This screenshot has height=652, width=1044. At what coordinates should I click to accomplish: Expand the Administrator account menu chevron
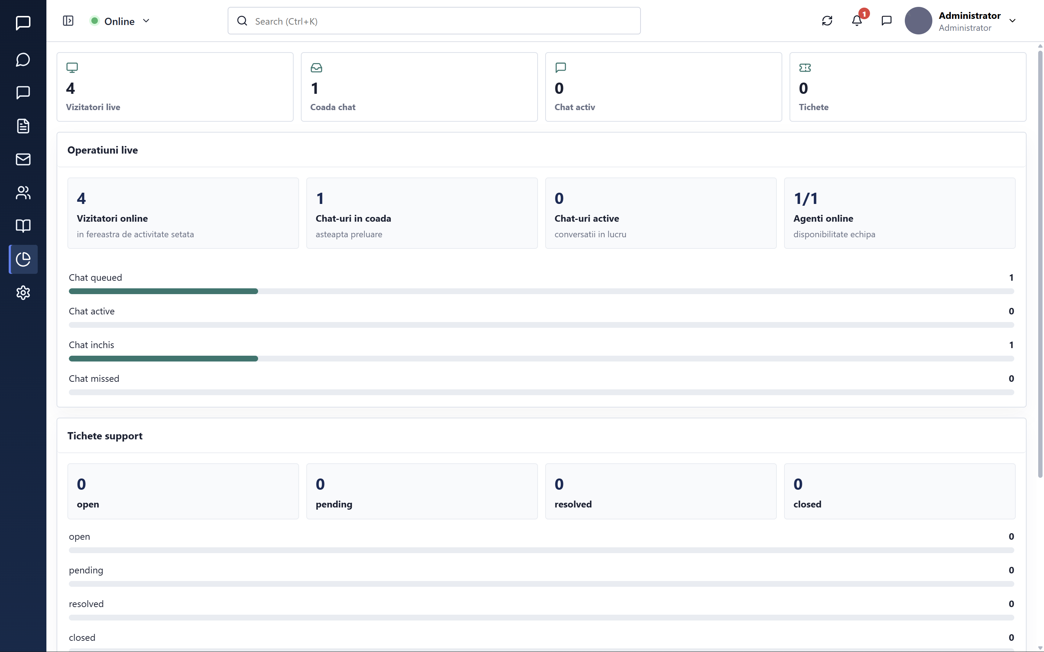(x=1012, y=21)
